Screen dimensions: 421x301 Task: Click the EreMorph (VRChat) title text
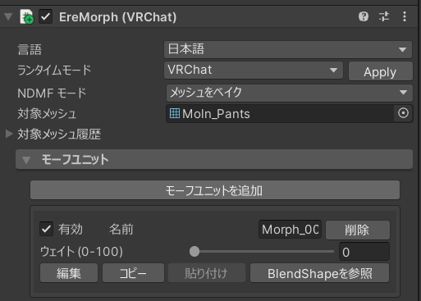[118, 17]
